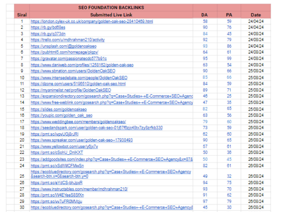283x212 pixels.
Task: Open the spreaker.com user link
Action: coord(82,140)
